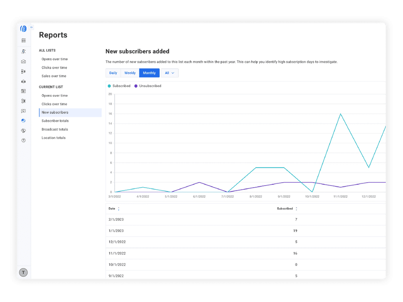Viewport: 403px width, 302px height.
Task: Click the reports pie chart icon
Action: click(24, 121)
